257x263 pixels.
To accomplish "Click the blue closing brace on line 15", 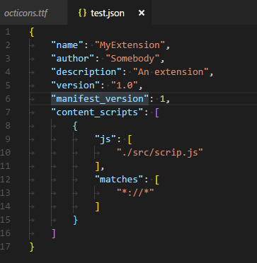I will pos(75,220).
